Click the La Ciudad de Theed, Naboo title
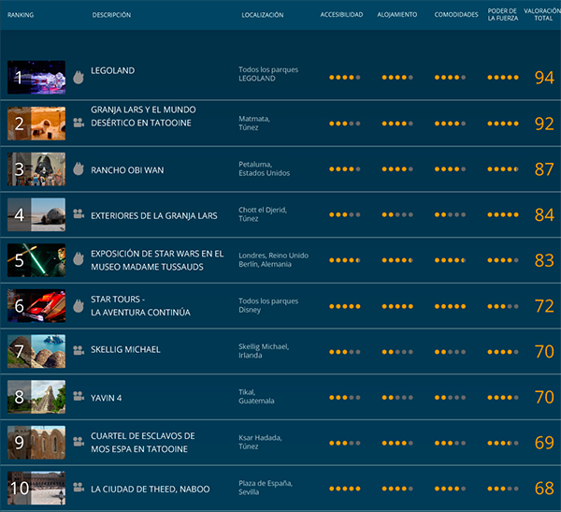Viewport: 561px width, 512px height. (150, 489)
